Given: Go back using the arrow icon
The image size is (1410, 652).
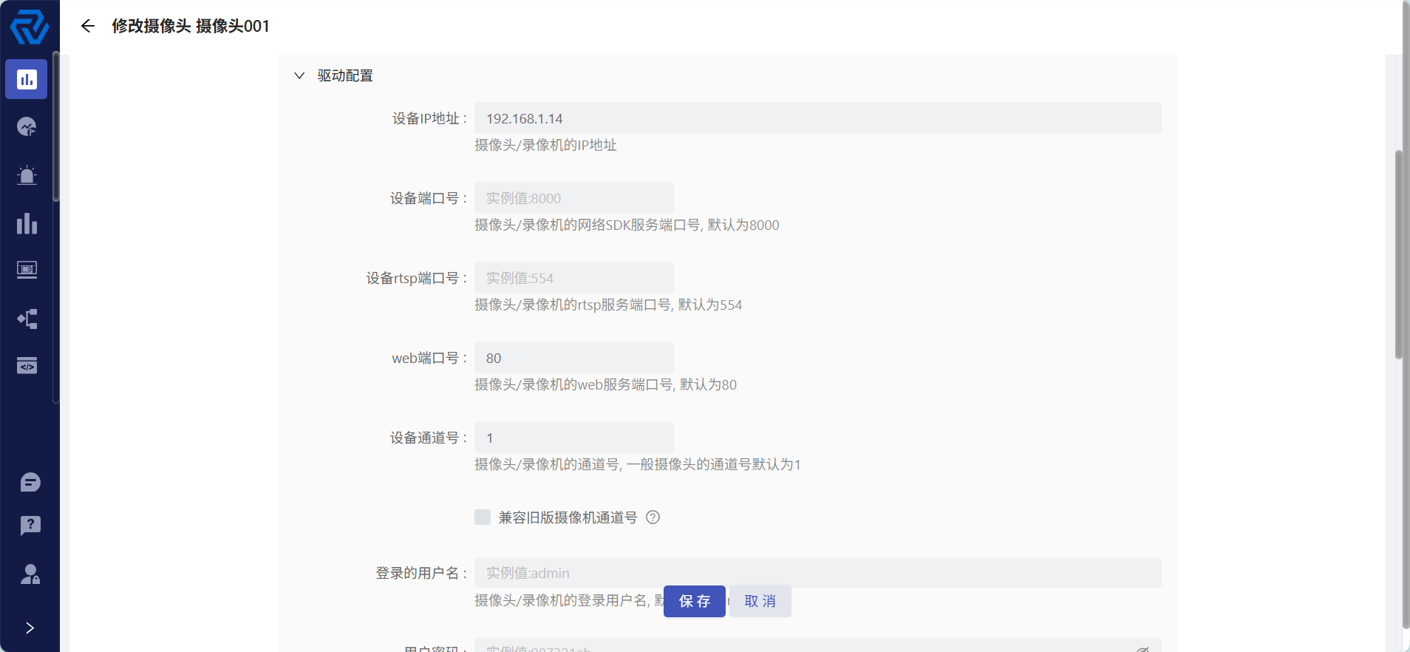Looking at the screenshot, I should (88, 26).
